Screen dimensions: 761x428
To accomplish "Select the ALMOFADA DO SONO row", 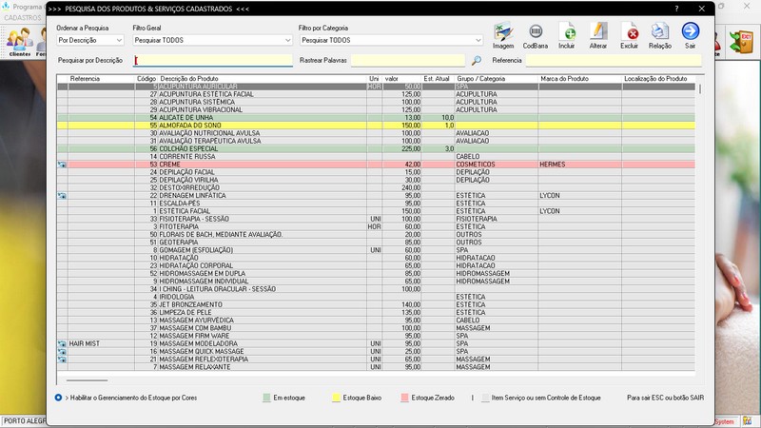I will [376, 126].
